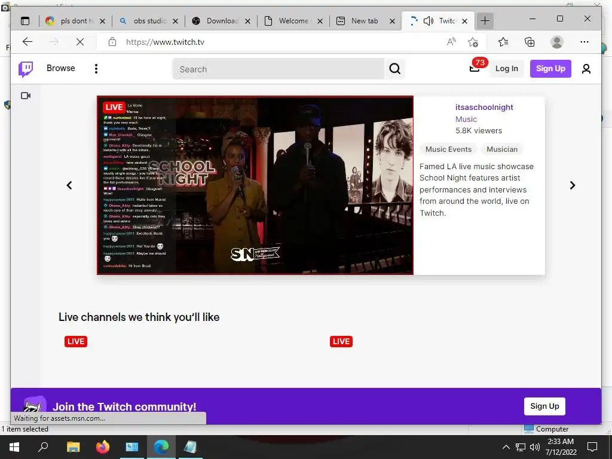Screen dimensions: 612x459
Task: Click the Twitch search magnifier button
Action: (394, 69)
